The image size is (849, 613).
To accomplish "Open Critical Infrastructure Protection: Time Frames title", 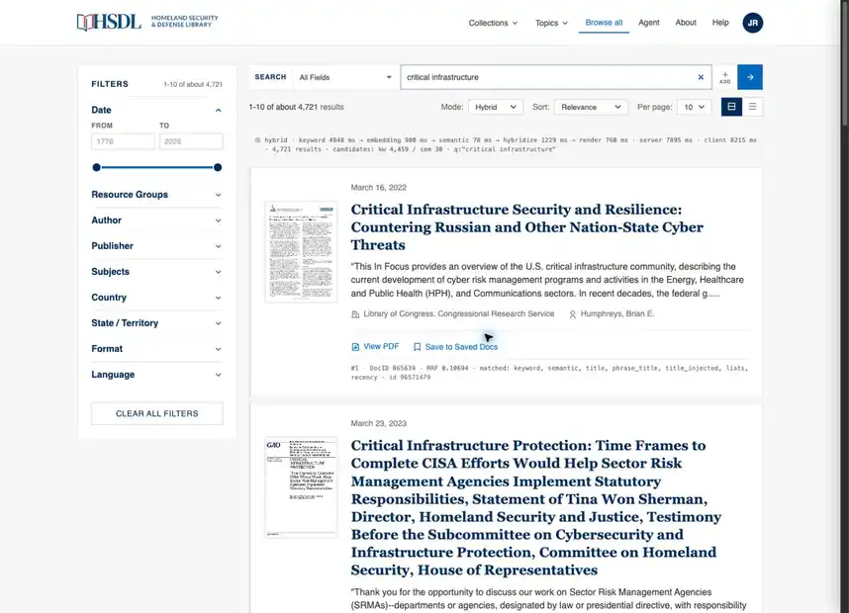I will [536, 507].
